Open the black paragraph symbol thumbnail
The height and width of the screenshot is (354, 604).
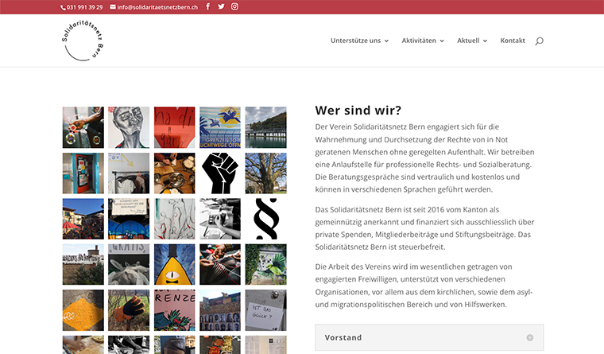click(x=265, y=219)
